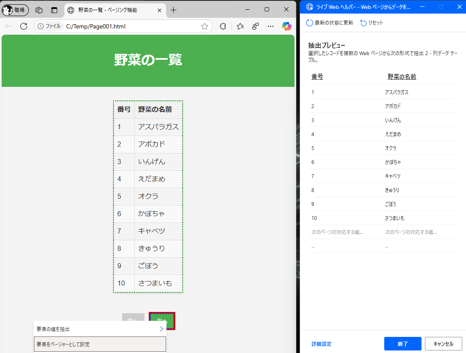Minimize the ライブ Web ヘルパー window
Screen dimensions: 466x353
pyautogui.click(x=422, y=7)
